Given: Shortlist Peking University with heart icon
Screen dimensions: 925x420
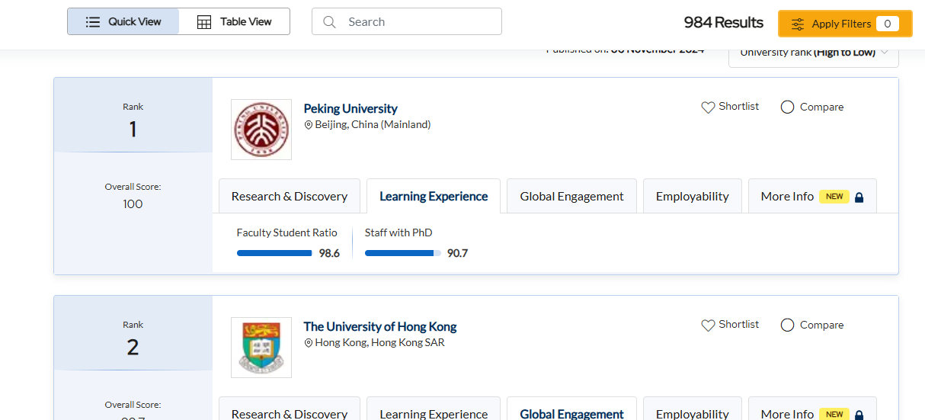Looking at the screenshot, I should click(708, 107).
